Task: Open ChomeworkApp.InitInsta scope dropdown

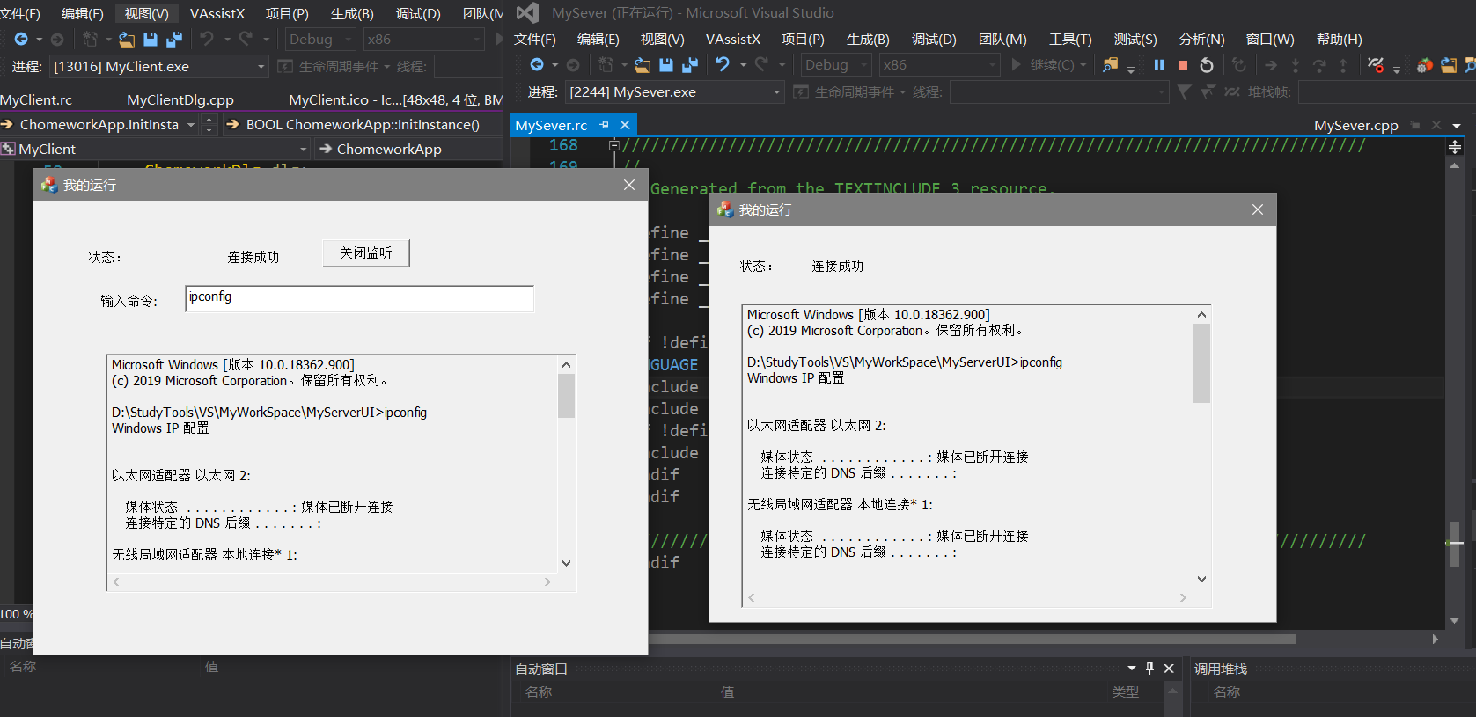Action: [x=190, y=125]
